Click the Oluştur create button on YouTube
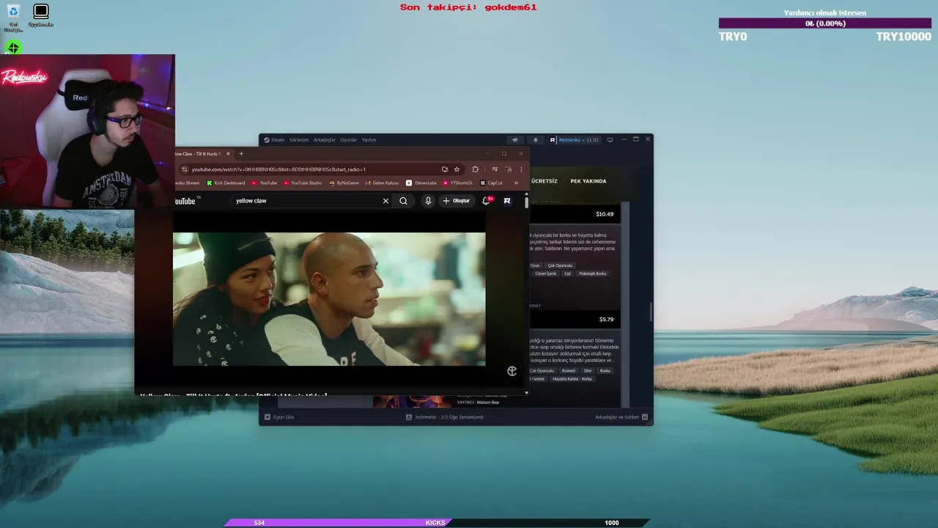Viewport: 938px width, 528px height. 457,201
